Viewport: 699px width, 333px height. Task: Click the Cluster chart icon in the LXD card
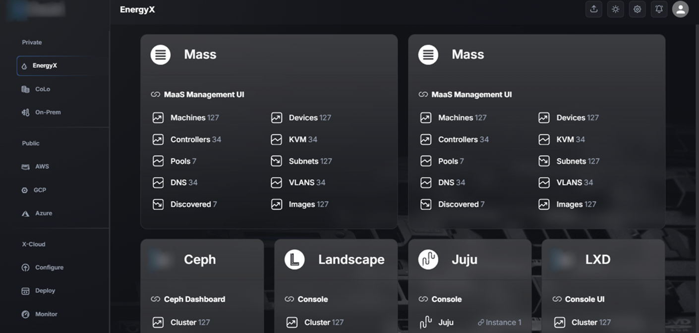click(x=560, y=323)
